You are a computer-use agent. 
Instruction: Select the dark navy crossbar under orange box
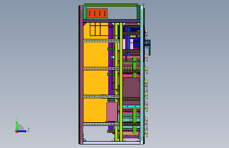coord(111,21)
